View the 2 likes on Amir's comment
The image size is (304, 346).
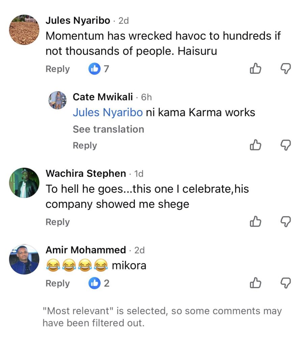click(99, 283)
